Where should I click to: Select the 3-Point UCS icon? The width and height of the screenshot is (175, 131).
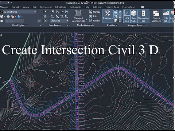tap(66, 16)
